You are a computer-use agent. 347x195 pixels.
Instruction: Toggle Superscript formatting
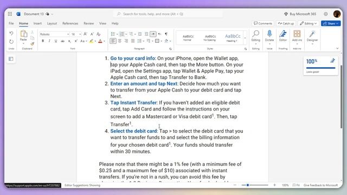tap(76, 41)
